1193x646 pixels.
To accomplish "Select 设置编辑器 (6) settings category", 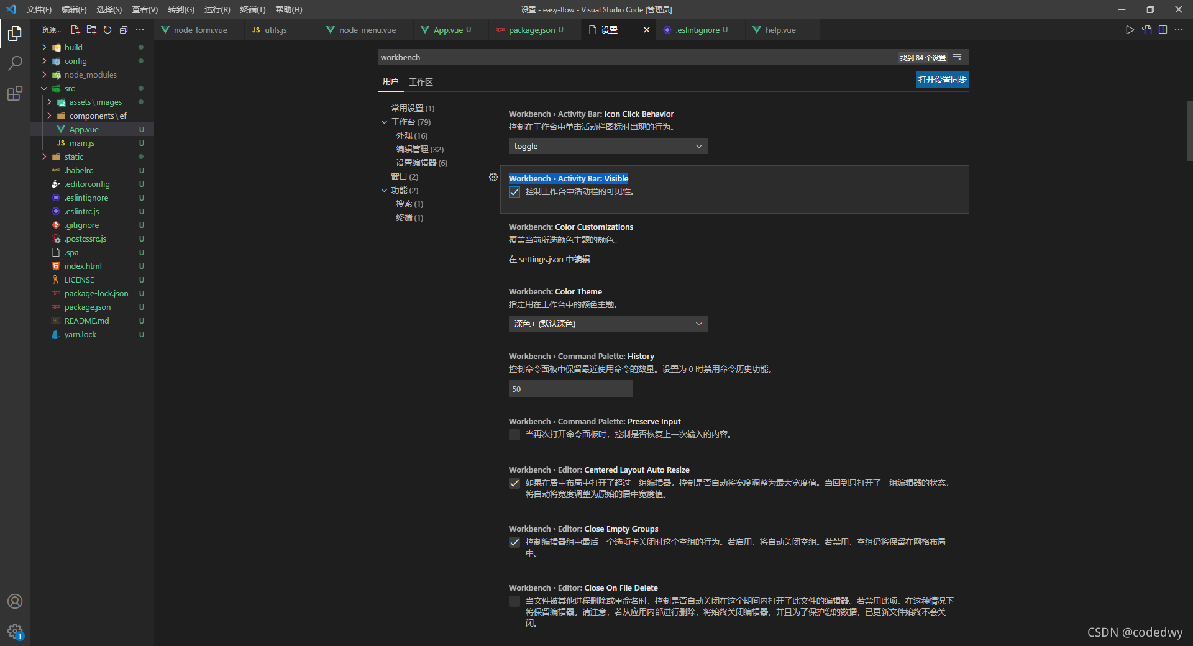I will coord(422,163).
